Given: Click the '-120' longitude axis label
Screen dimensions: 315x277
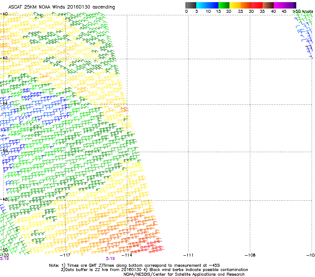Looking at the screenshot, I should click(x=4, y=255).
